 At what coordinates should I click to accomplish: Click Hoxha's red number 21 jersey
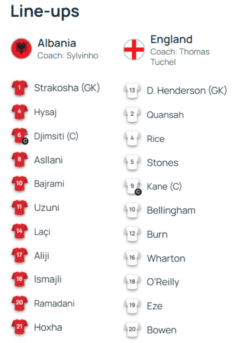[x=20, y=327]
